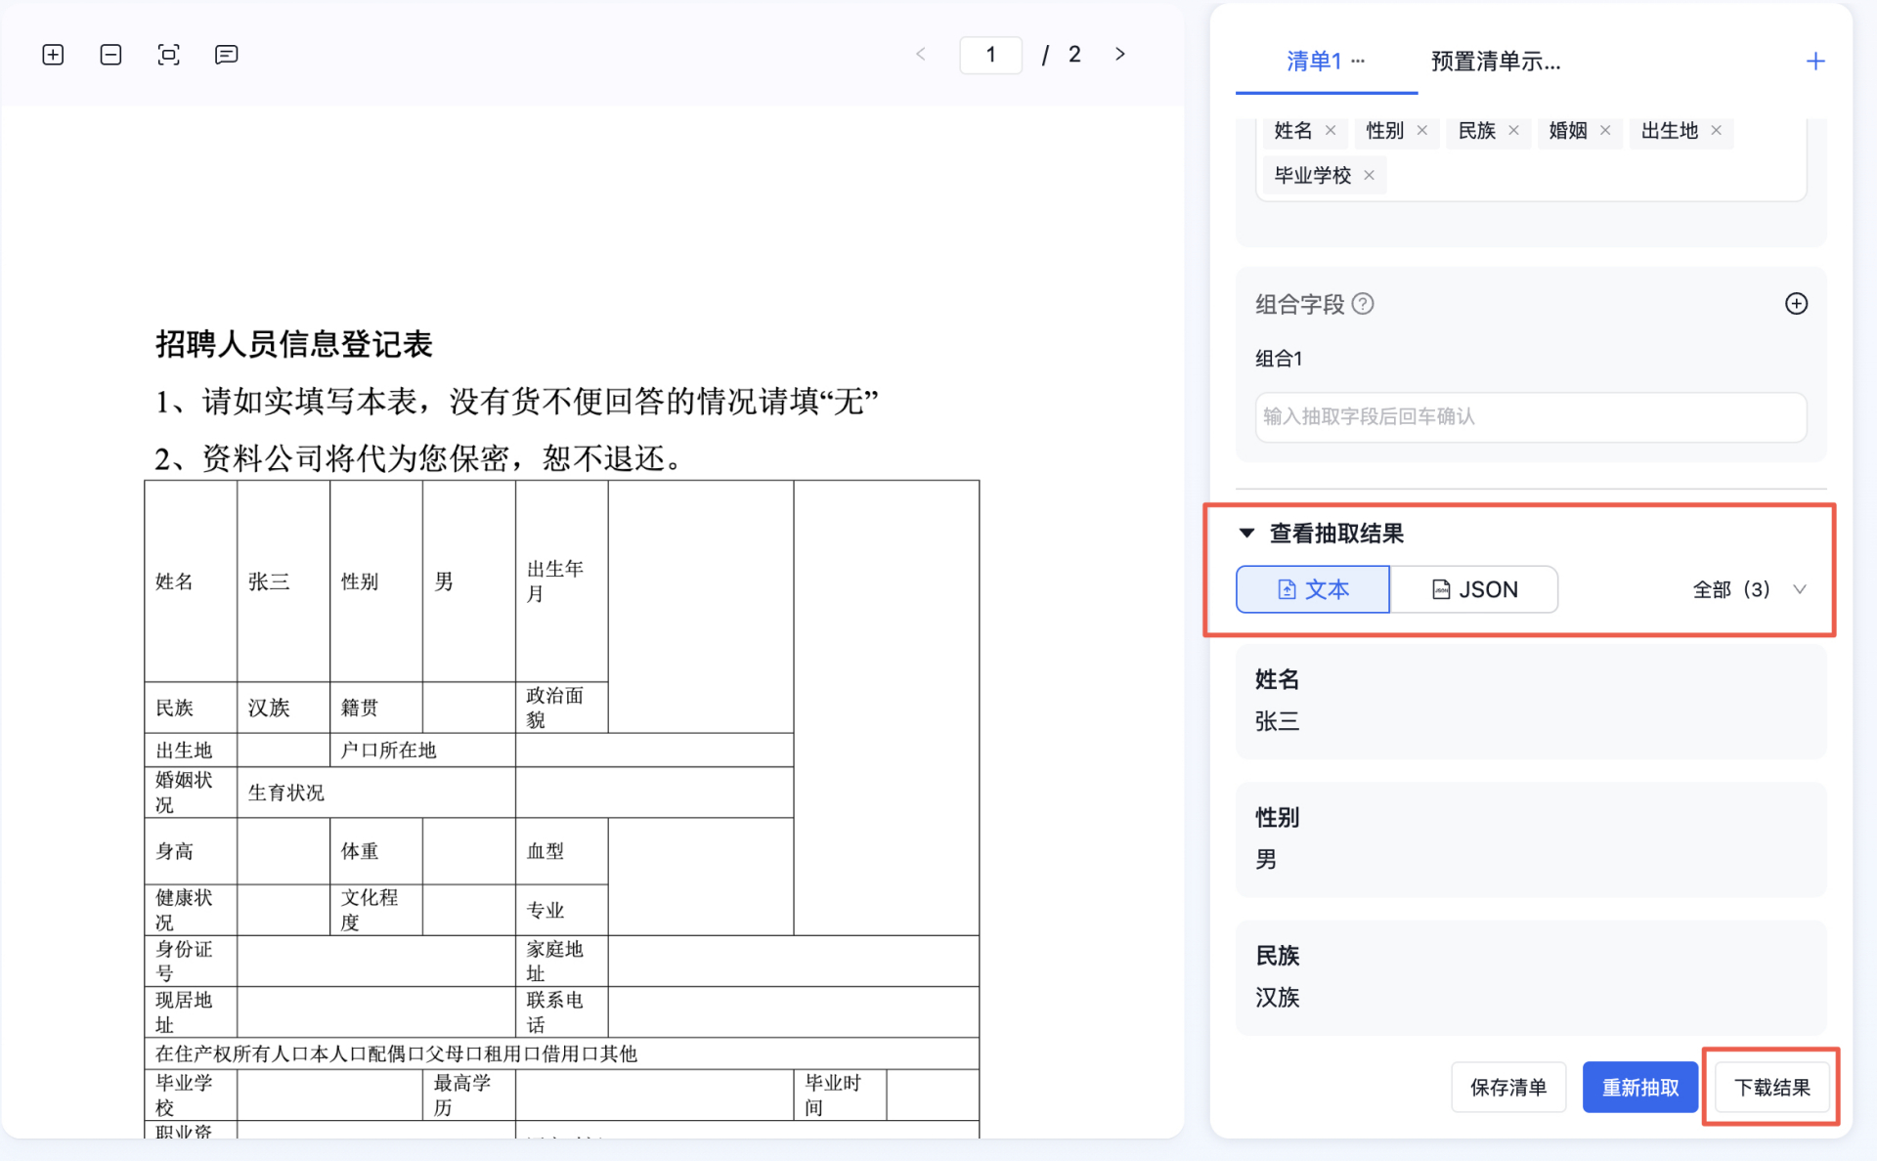Remove the 毕业学校 field tag
Image resolution: width=1877 pixels, height=1161 pixels.
1369,175
